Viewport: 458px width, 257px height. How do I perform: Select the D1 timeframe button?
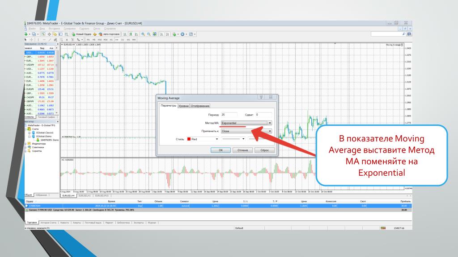[123, 40]
